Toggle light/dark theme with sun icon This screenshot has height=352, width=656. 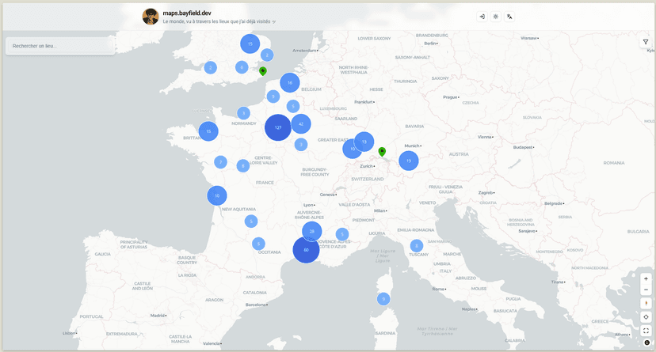[496, 17]
